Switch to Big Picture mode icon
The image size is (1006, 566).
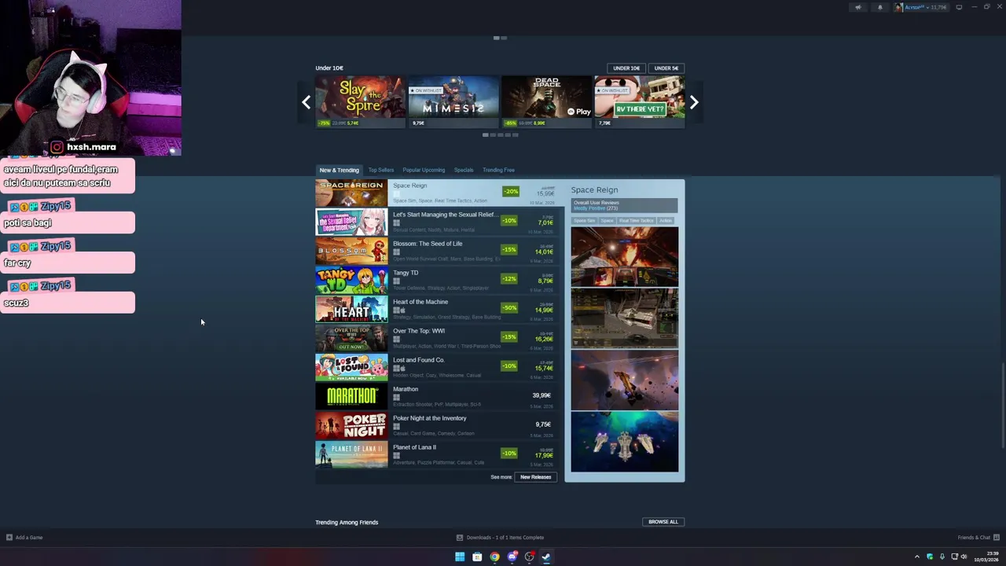[959, 7]
